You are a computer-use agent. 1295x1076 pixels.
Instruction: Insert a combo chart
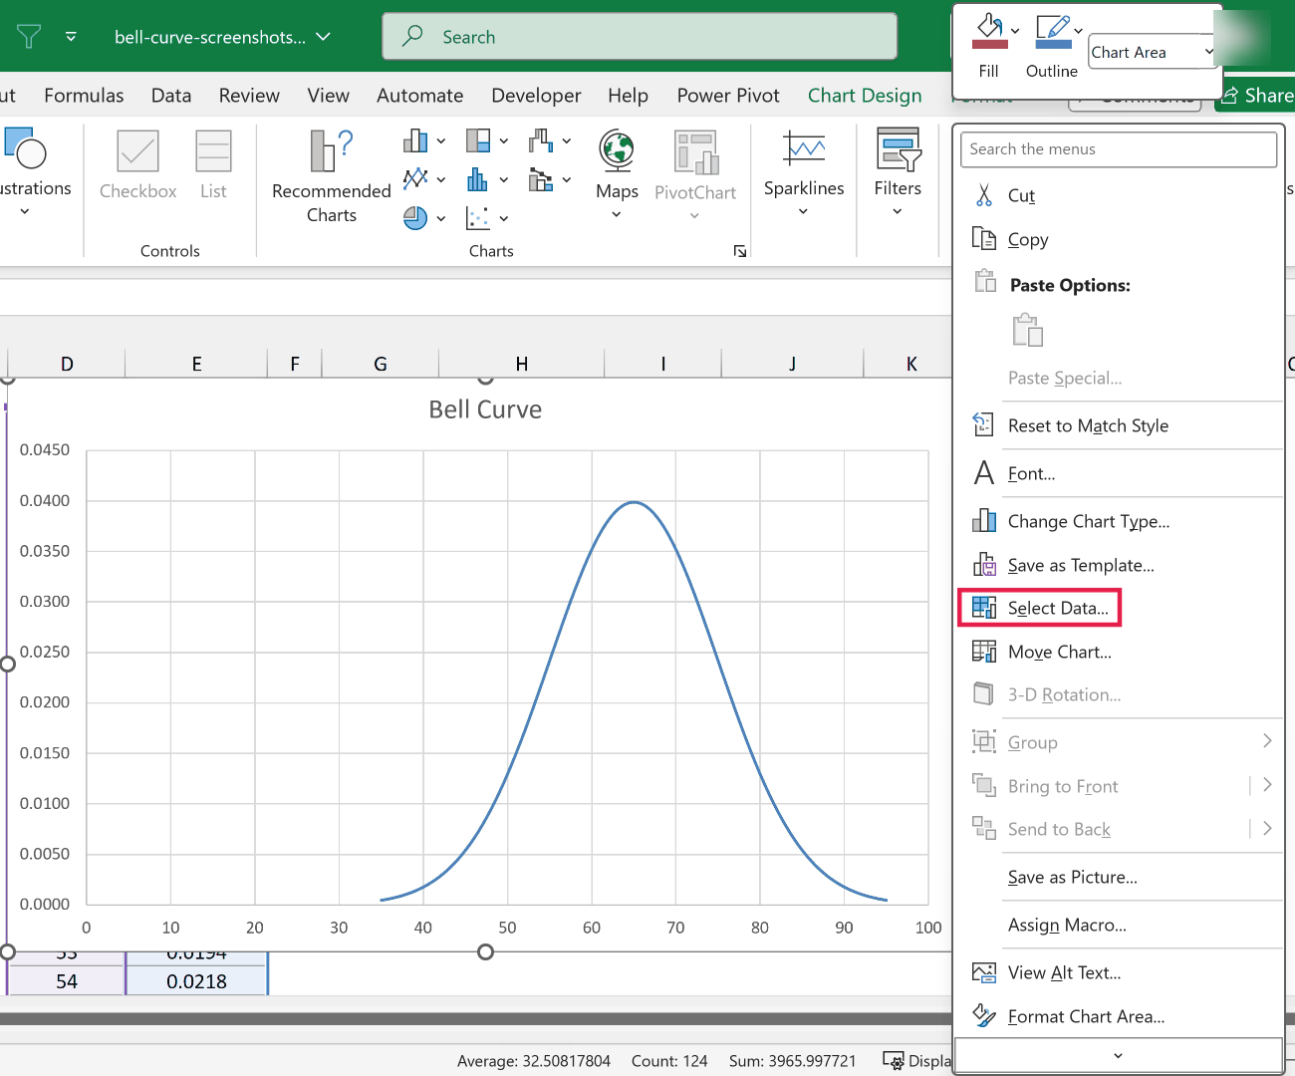(541, 179)
